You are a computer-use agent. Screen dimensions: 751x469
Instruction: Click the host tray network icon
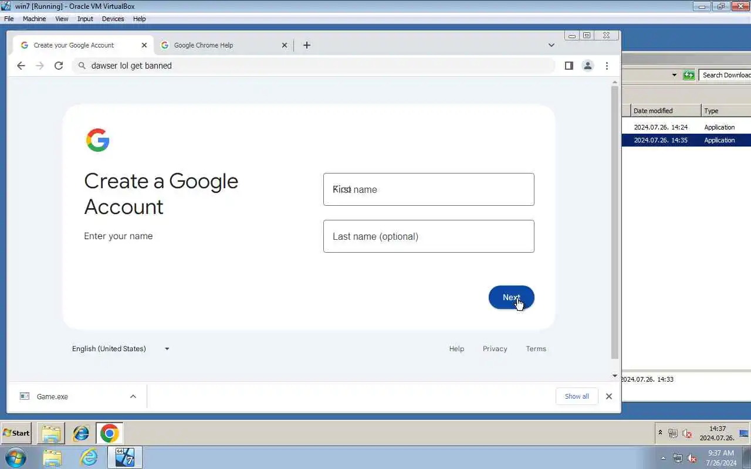point(678,458)
